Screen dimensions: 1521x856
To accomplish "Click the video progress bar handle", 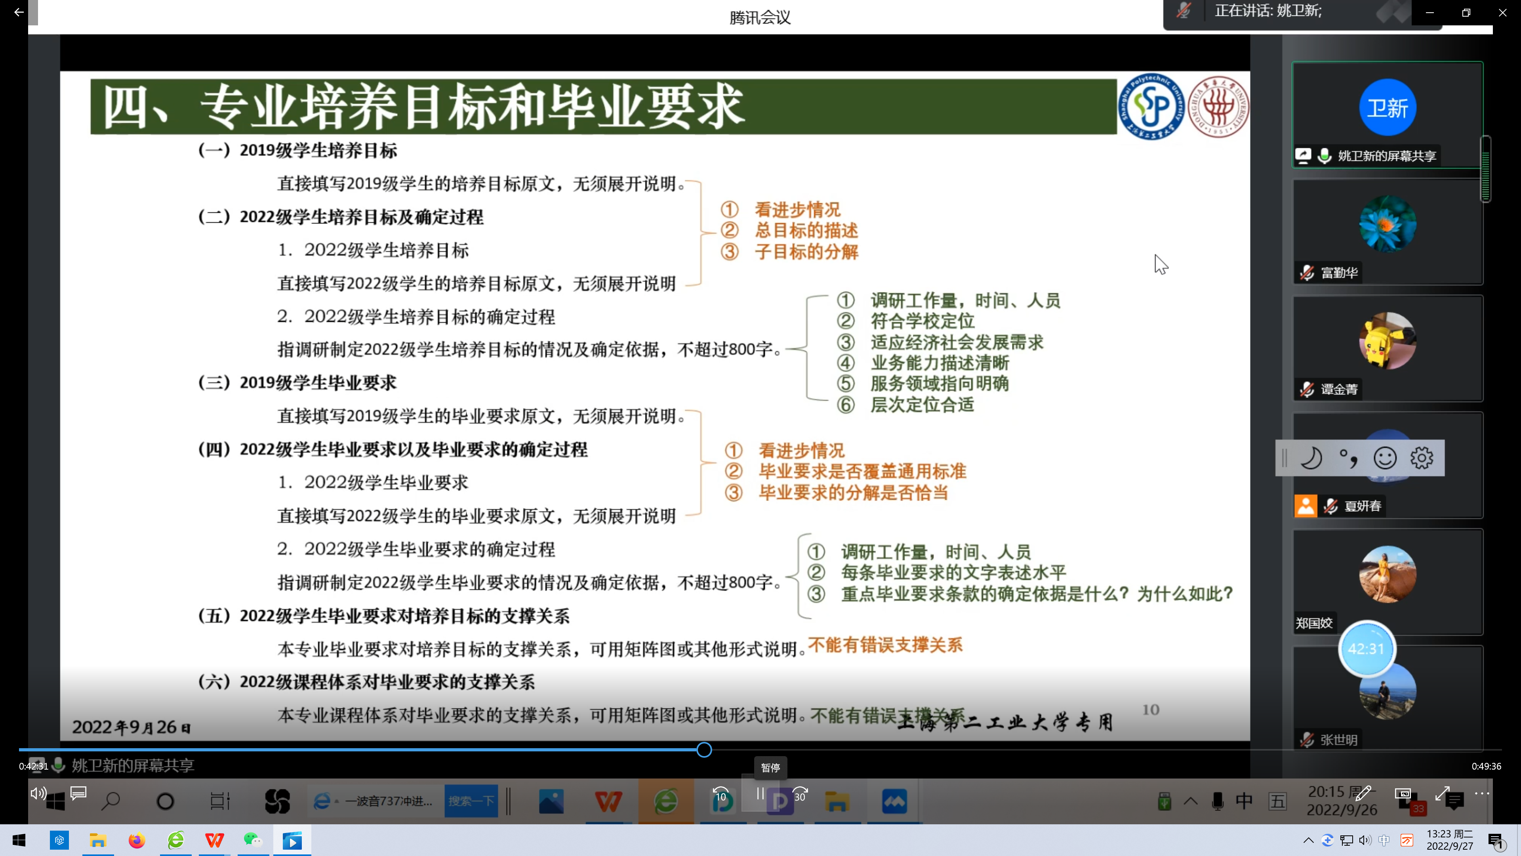I will click(704, 750).
